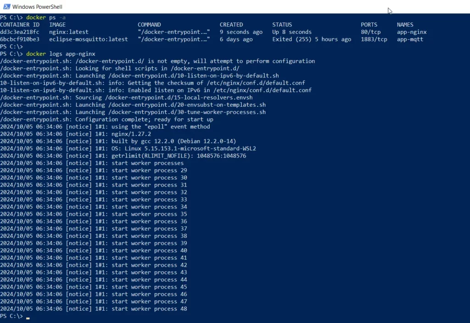Click 'start worker process 32' line
The image size is (470, 323).
pos(94,192)
